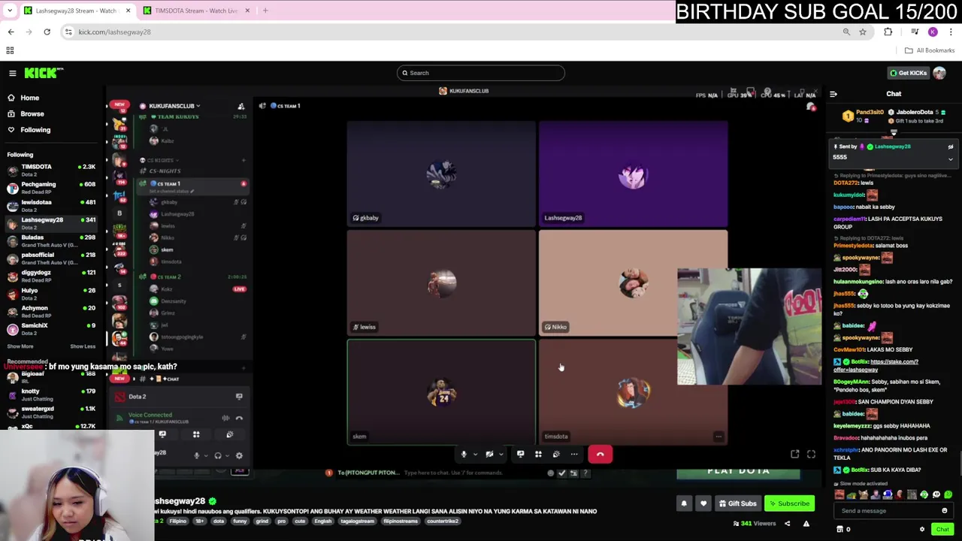This screenshot has width=962, height=541.
Task: Open Get KICKs button
Action: 908,73
